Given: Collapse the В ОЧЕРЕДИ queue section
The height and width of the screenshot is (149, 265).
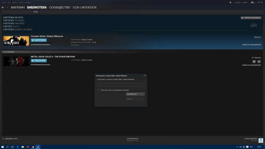Looking at the screenshot, I should click(x=4, y=52).
